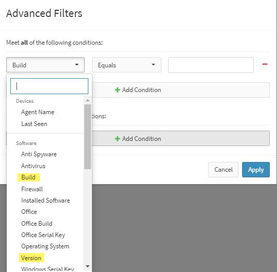
Task: Select Last Seen option
Action: click(x=34, y=124)
